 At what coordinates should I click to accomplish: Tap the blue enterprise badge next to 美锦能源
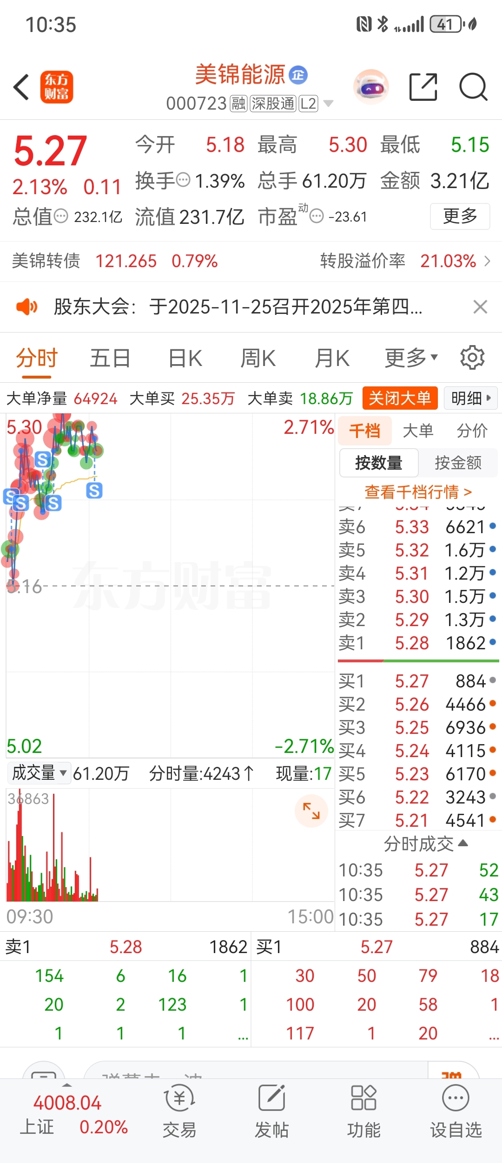point(298,75)
